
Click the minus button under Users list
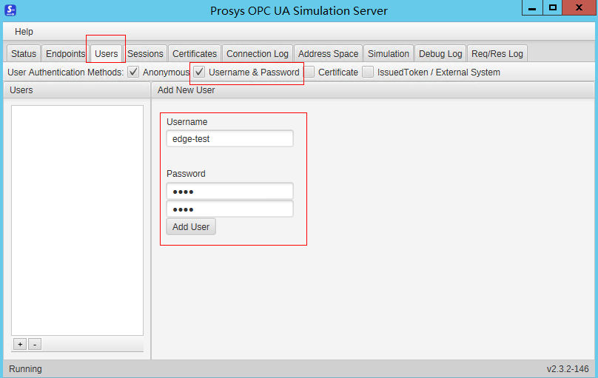click(x=35, y=345)
